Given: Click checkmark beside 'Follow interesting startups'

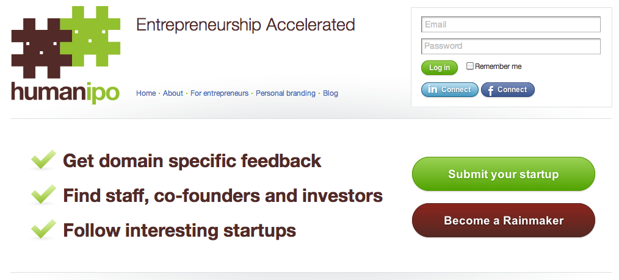Looking at the screenshot, I should click(x=43, y=229).
